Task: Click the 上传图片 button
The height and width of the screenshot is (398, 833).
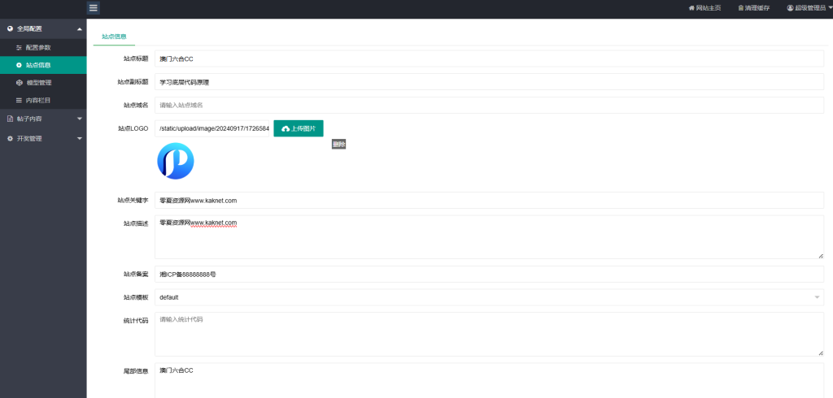Action: pos(299,128)
